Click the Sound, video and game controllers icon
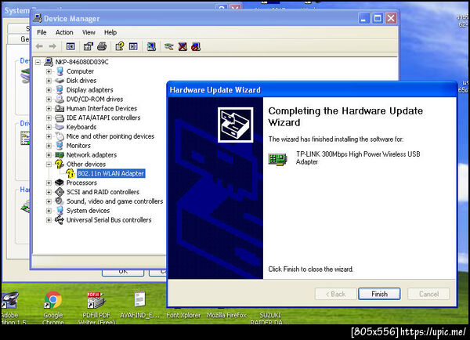The height and width of the screenshot is (340, 470). tap(60, 201)
